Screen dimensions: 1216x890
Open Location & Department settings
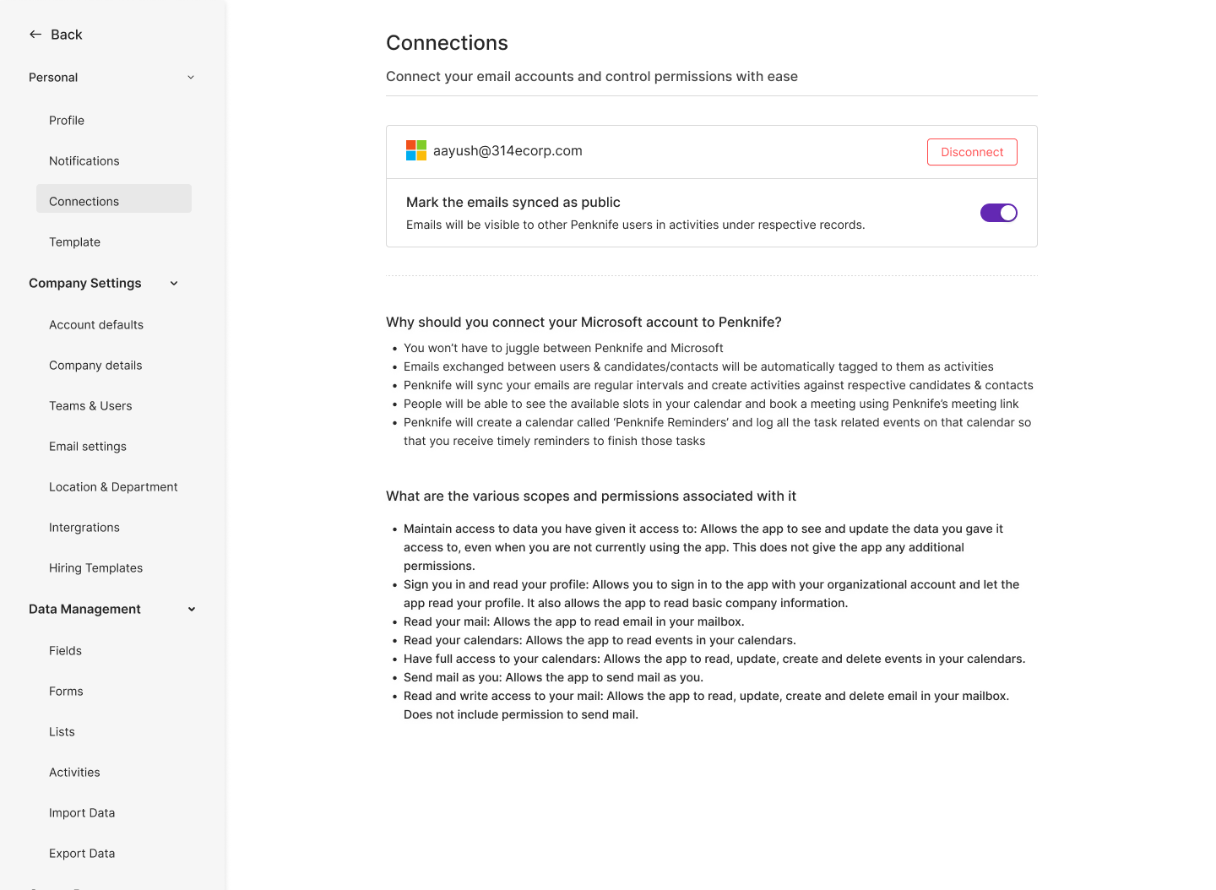pos(113,487)
